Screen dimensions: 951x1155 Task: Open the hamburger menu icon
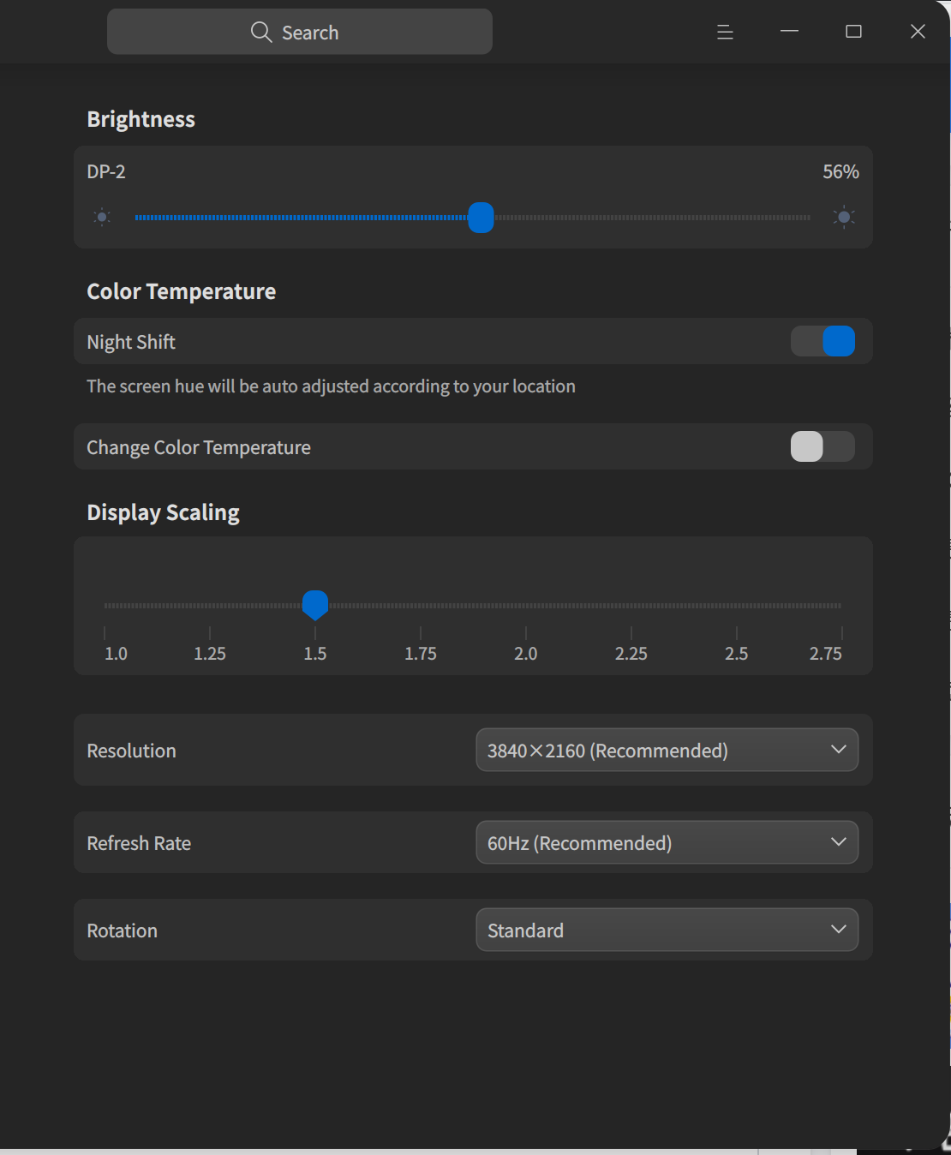[x=725, y=32]
